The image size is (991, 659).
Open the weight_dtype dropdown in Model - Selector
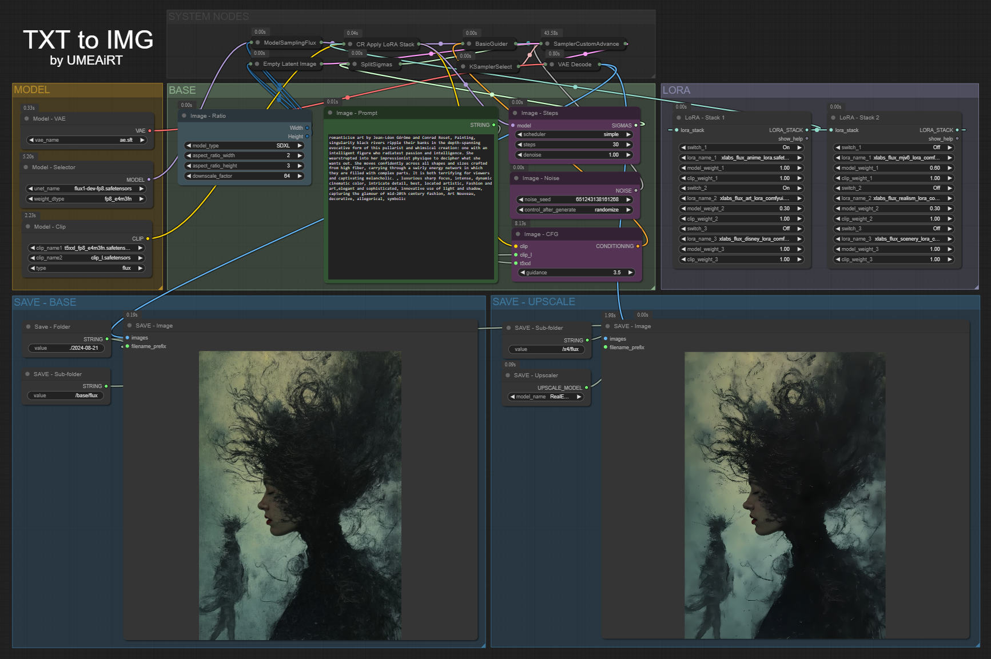click(86, 199)
